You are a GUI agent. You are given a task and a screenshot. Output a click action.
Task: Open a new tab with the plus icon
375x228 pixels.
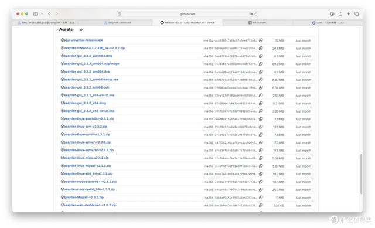348,14
